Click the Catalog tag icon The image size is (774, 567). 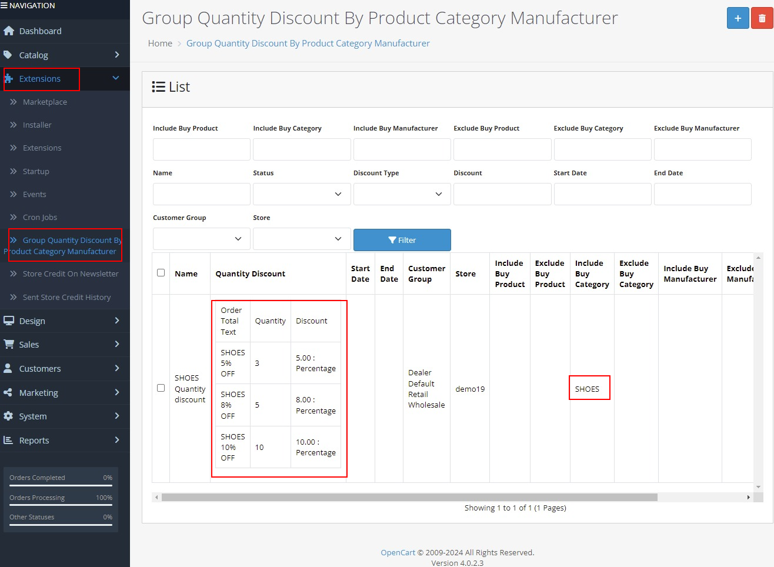pyautogui.click(x=8, y=55)
